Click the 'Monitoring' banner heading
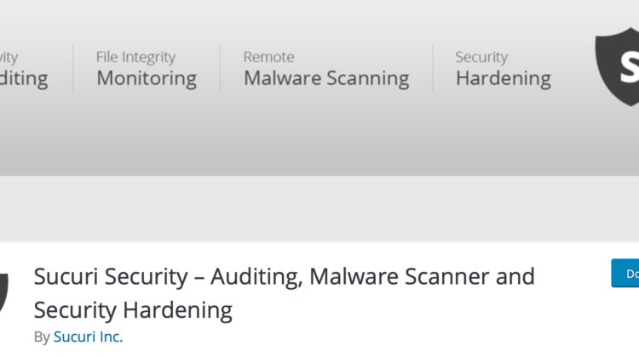This screenshot has width=639, height=357. [147, 78]
